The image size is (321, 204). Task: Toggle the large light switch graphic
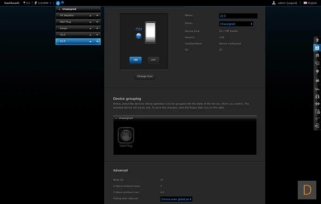pyautogui.click(x=150, y=33)
